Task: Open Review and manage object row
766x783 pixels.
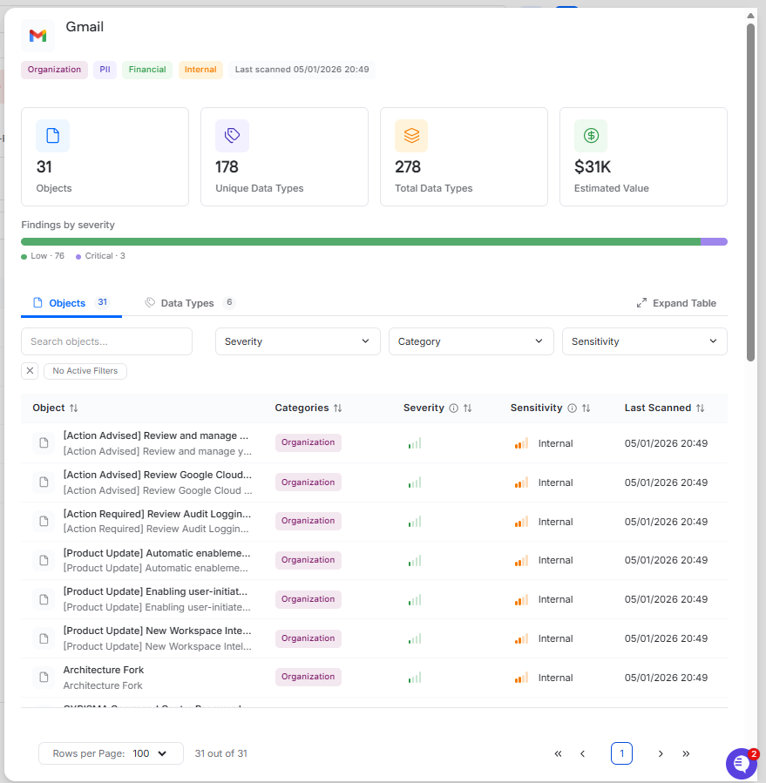Action: point(374,443)
